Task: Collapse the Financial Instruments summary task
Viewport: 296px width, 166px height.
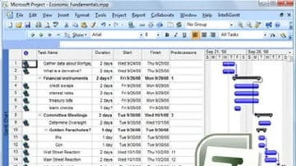Action: point(40,78)
